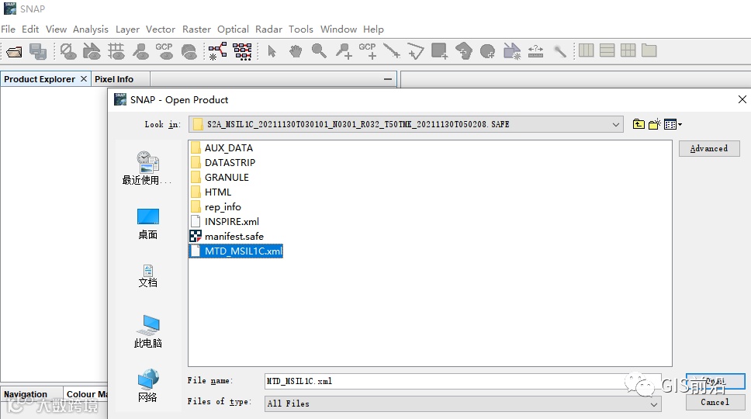This screenshot has width=751, height=419.
Task: Select the MTD_MSIL1C.xml file
Action: (236, 251)
